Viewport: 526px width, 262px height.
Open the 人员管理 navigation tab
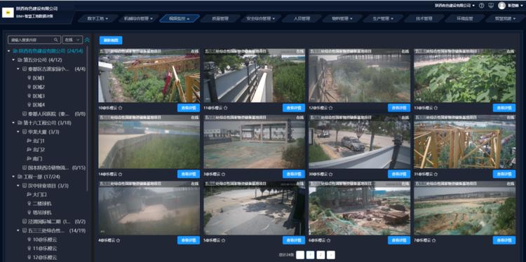click(x=302, y=19)
